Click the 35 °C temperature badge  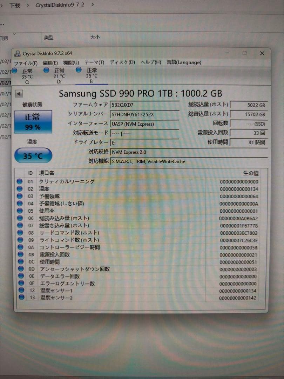(x=33, y=154)
